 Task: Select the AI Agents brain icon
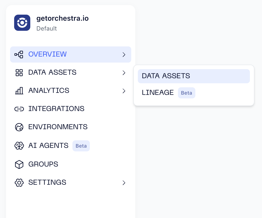click(x=19, y=146)
